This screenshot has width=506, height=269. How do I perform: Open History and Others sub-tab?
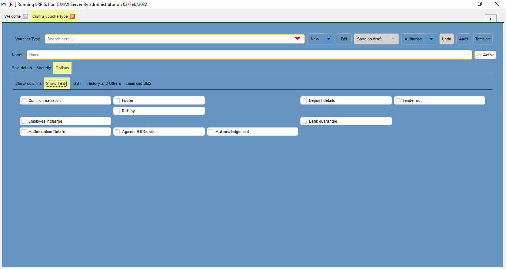point(104,83)
